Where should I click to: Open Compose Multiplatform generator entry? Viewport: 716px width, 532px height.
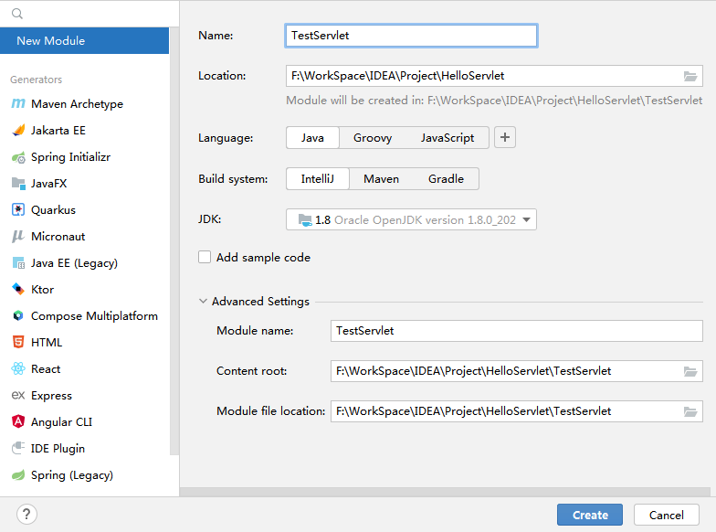tap(84, 316)
